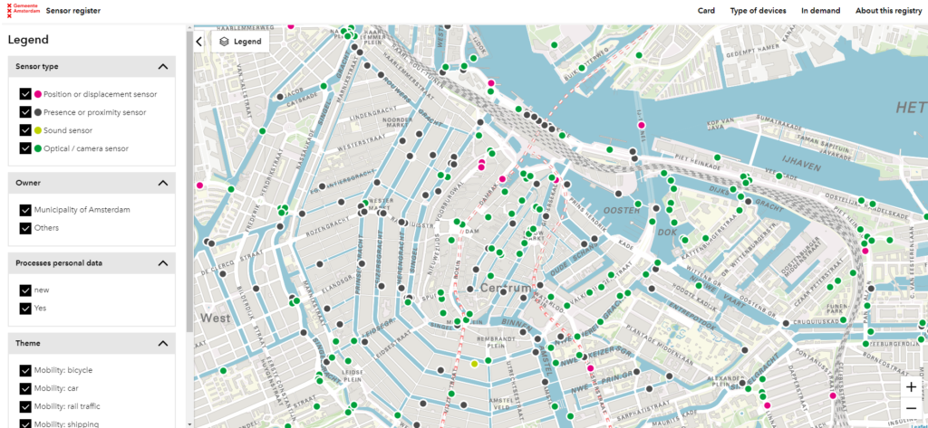Click the yellow sound sensor marker near Rembrandtplein
Viewport: 928px width, 428px height.
click(474, 364)
